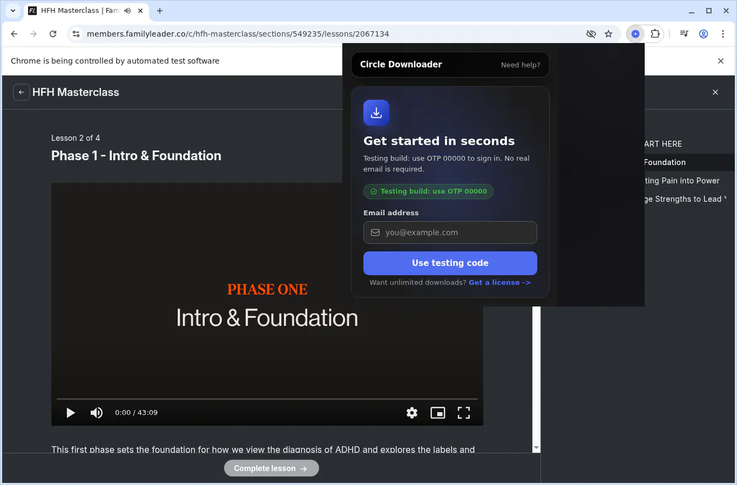Mute the video volume speaker icon

pos(96,413)
